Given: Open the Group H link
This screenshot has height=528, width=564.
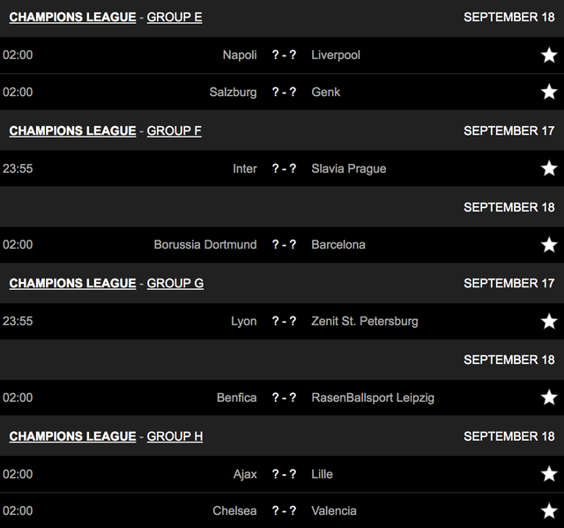Looking at the screenshot, I should click(x=175, y=436).
